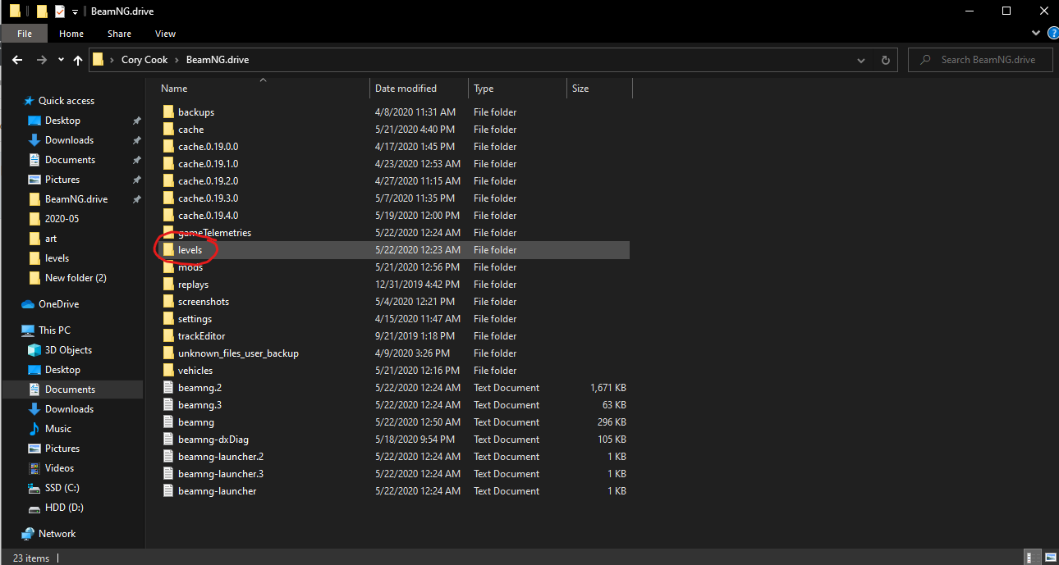1059x565 pixels.
Task: Select the cache folder icon
Action: [x=168, y=129]
